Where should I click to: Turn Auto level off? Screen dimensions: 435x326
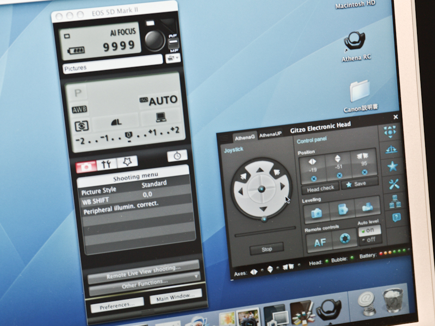tap(371, 240)
